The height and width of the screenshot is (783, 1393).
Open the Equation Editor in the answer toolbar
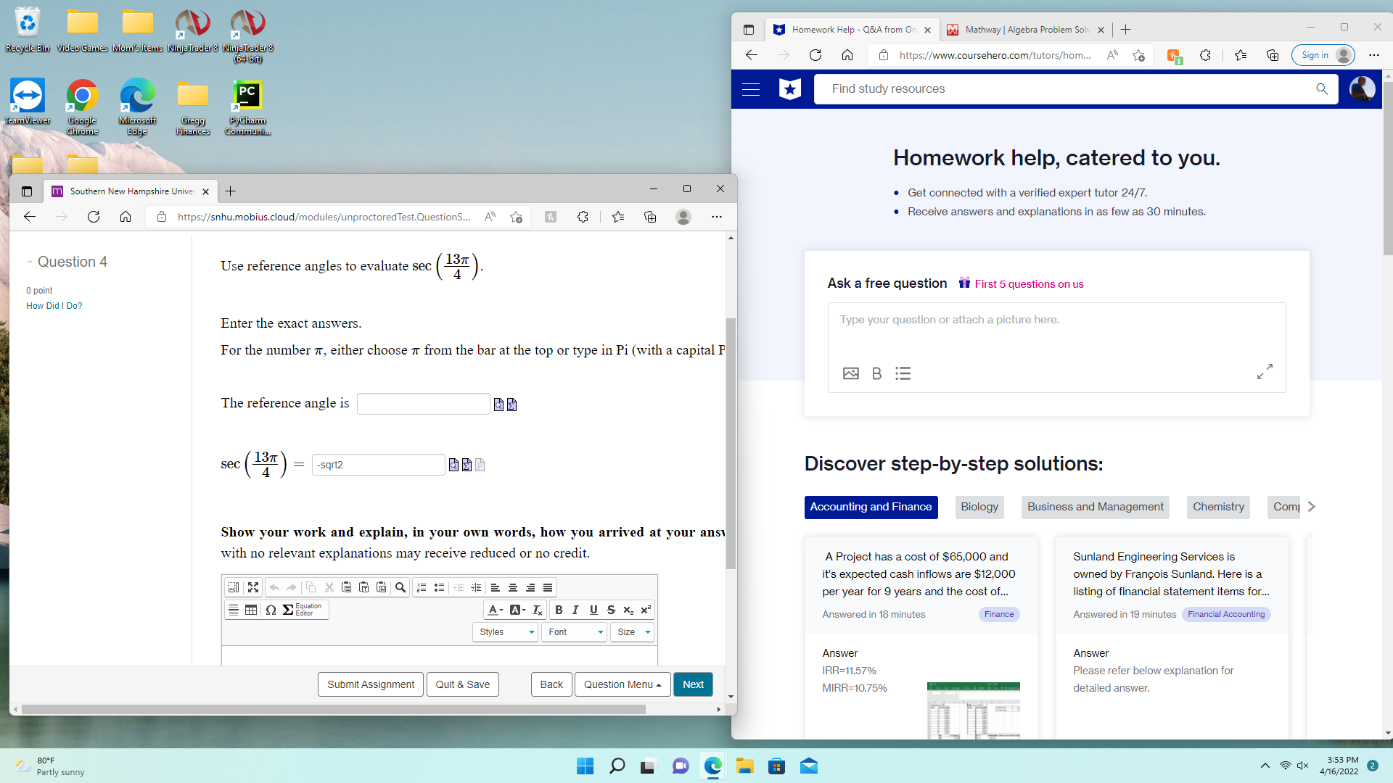[297, 610]
